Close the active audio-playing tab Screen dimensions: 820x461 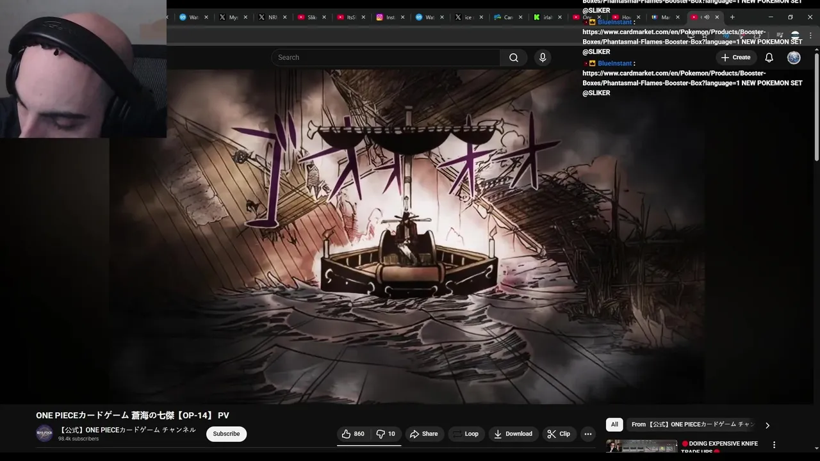coord(717,17)
